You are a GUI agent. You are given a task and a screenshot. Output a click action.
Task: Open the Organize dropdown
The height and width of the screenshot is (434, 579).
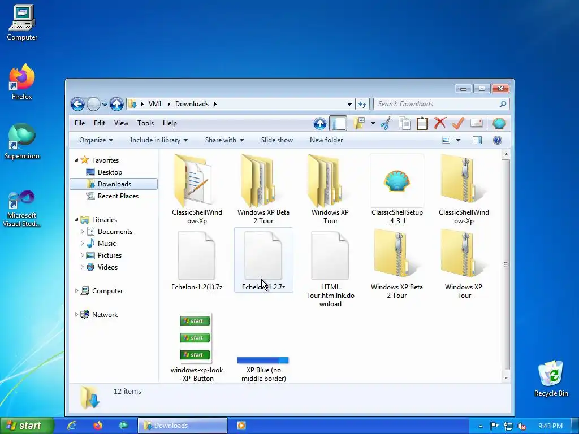(x=96, y=140)
